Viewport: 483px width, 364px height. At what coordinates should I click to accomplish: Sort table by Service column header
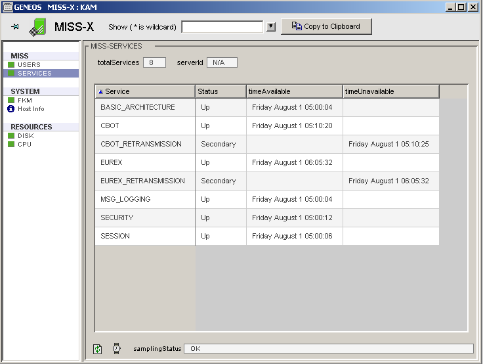pyautogui.click(x=145, y=91)
